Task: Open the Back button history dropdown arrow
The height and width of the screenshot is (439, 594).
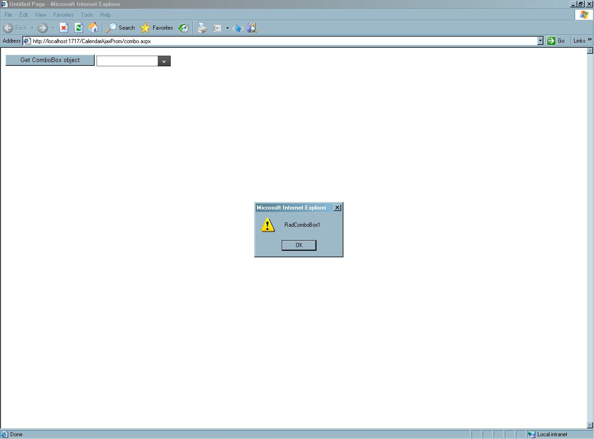Action: click(x=32, y=28)
